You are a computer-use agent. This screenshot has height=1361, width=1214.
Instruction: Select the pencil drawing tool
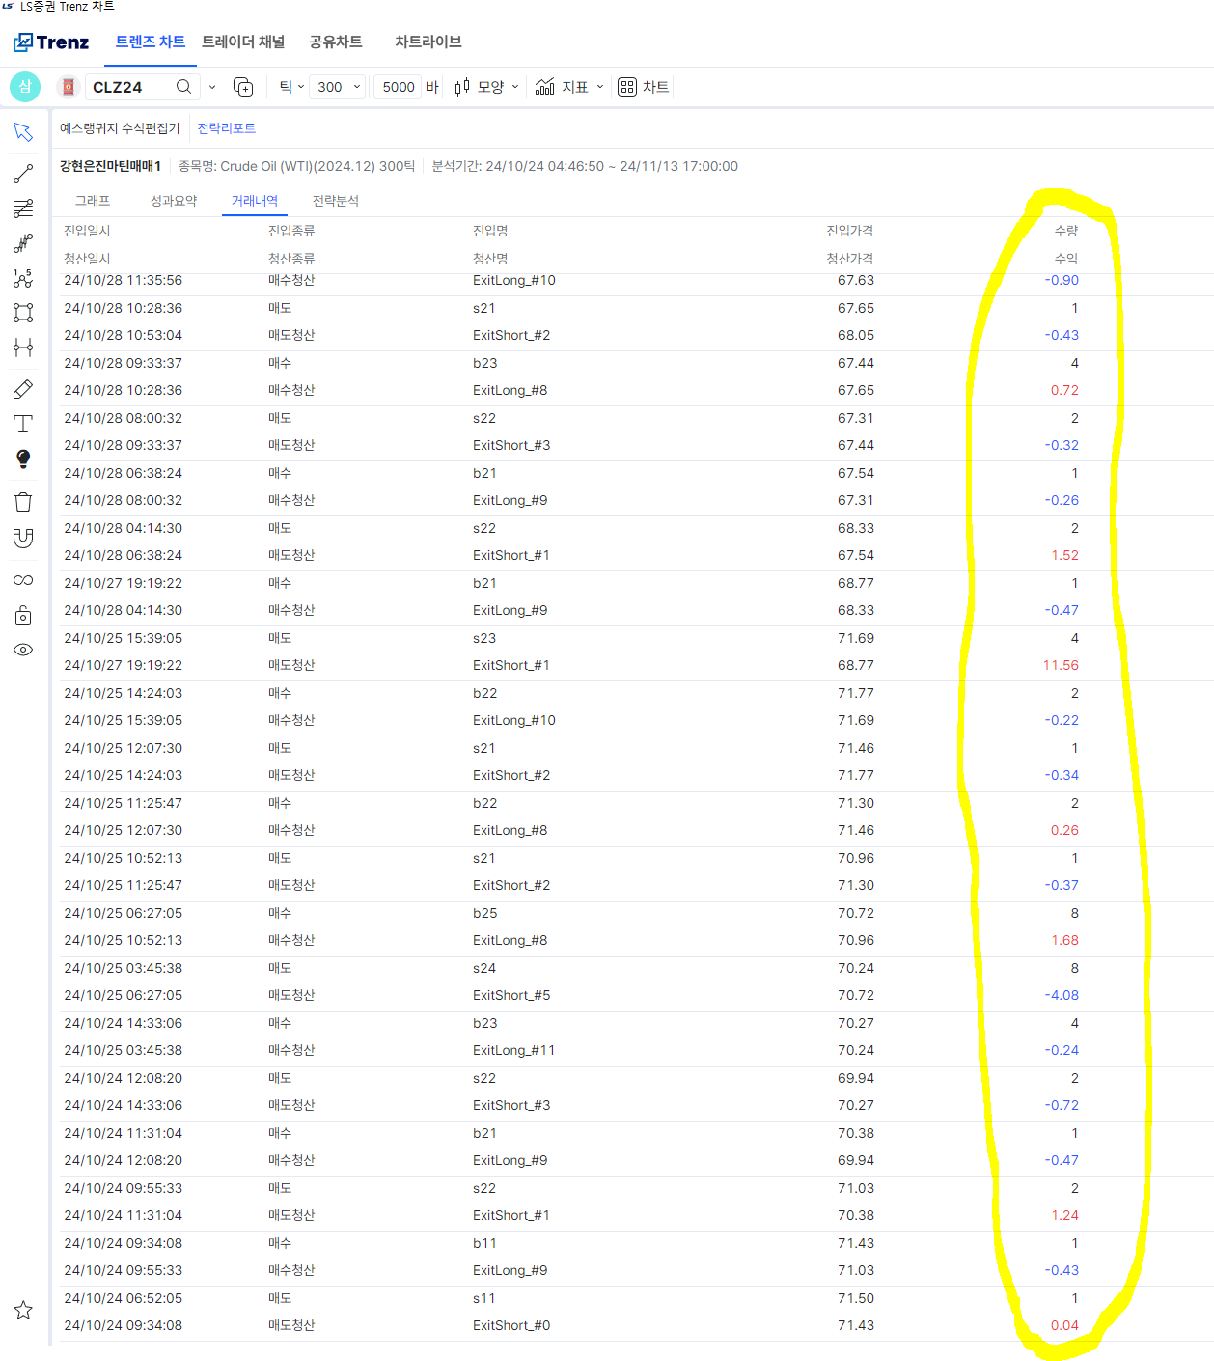[23, 389]
